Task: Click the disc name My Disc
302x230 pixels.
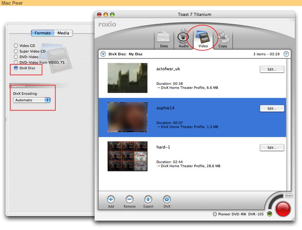Action: [135, 54]
